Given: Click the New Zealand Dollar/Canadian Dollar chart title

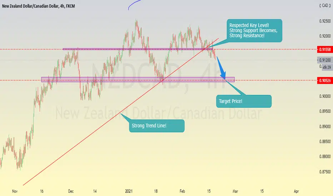Looking at the screenshot, I should (38, 6).
